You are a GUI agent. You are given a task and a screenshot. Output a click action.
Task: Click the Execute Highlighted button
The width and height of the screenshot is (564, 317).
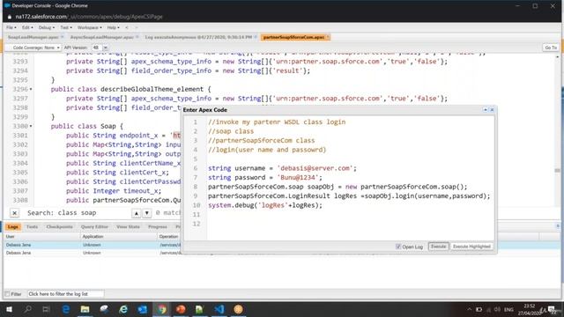pos(471,247)
